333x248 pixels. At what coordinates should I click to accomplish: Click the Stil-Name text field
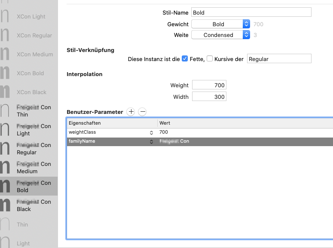tap(251, 12)
